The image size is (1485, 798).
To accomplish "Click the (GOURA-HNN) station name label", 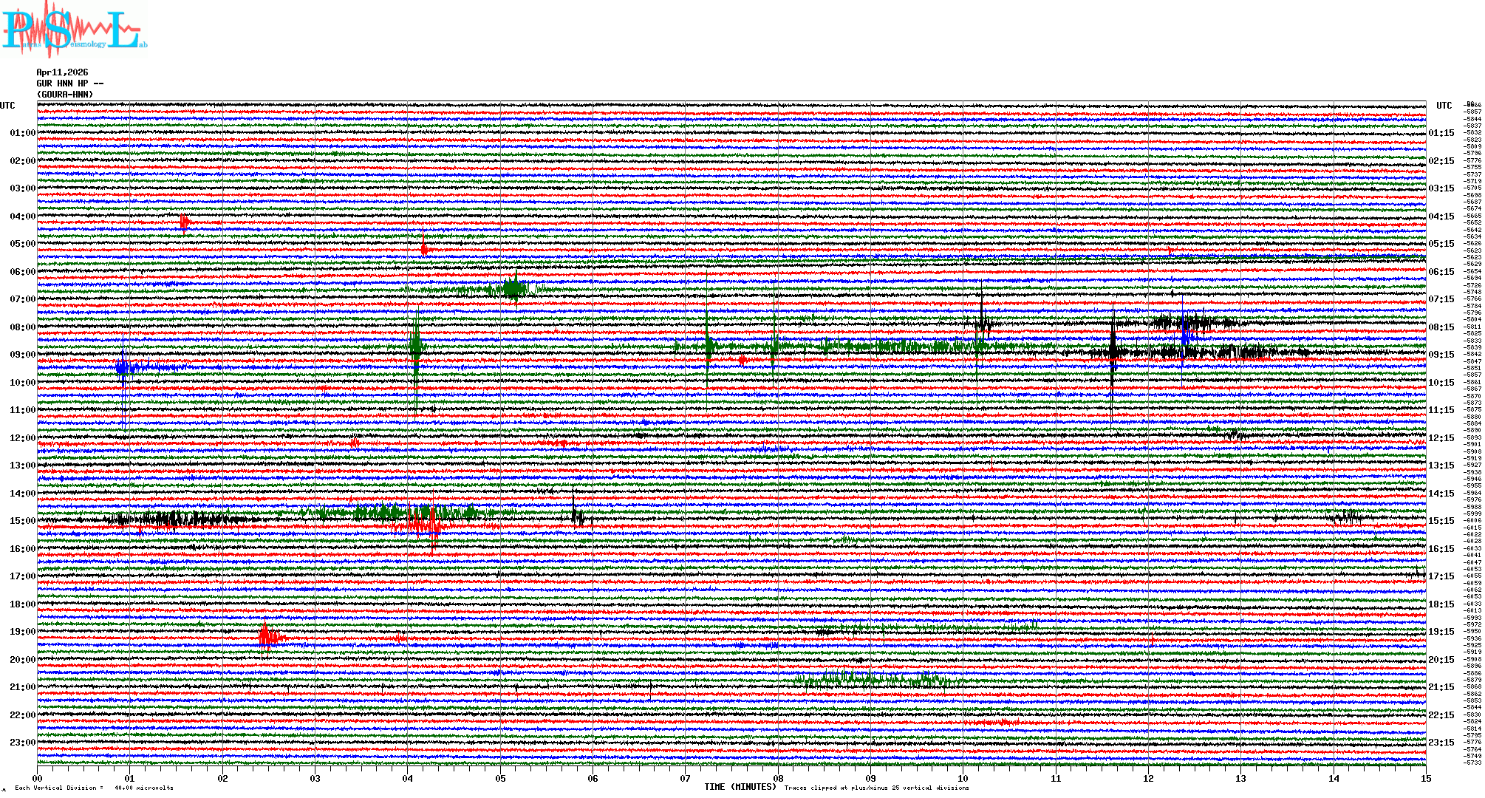I will pos(65,95).
